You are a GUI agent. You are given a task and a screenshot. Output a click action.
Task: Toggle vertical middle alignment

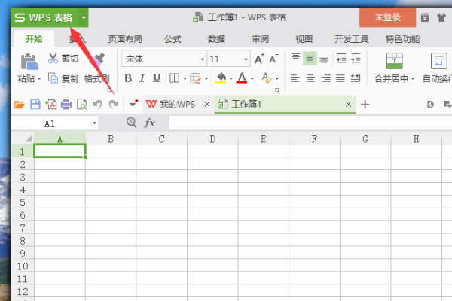coord(310,59)
